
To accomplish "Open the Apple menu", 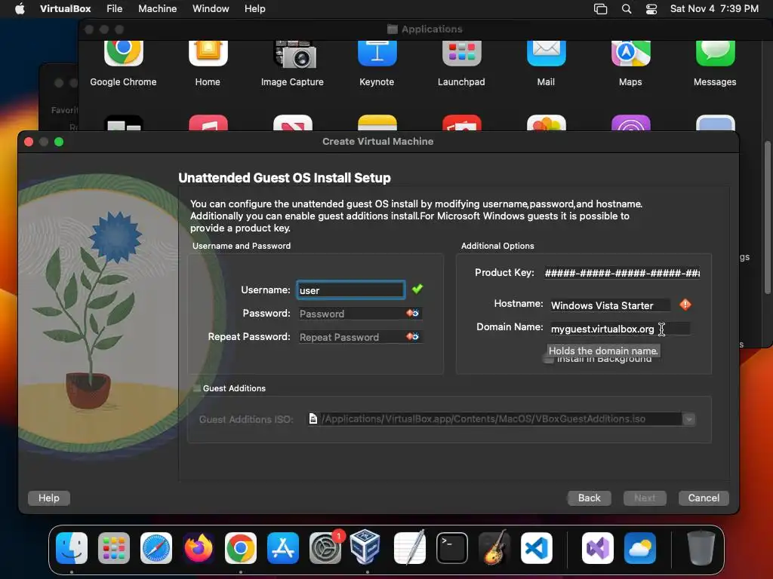I will 20,9.
